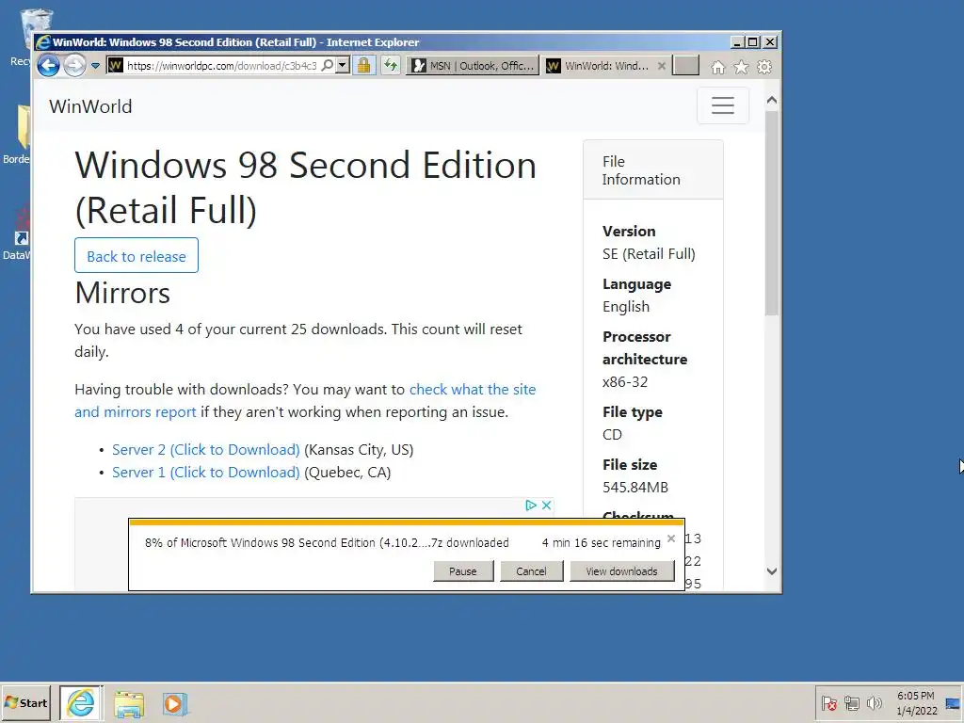Download from Server 2 Kansas City
This screenshot has width=964, height=723.
206,449
